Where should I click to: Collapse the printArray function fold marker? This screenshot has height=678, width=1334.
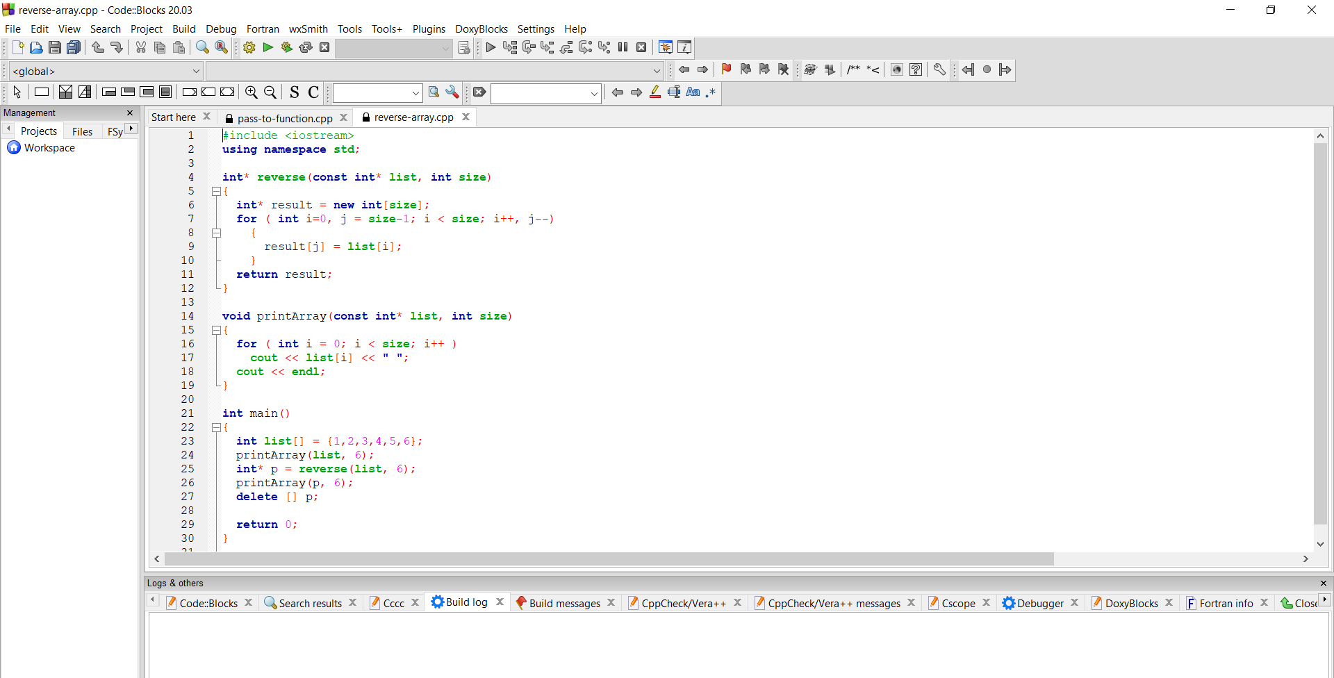click(216, 330)
